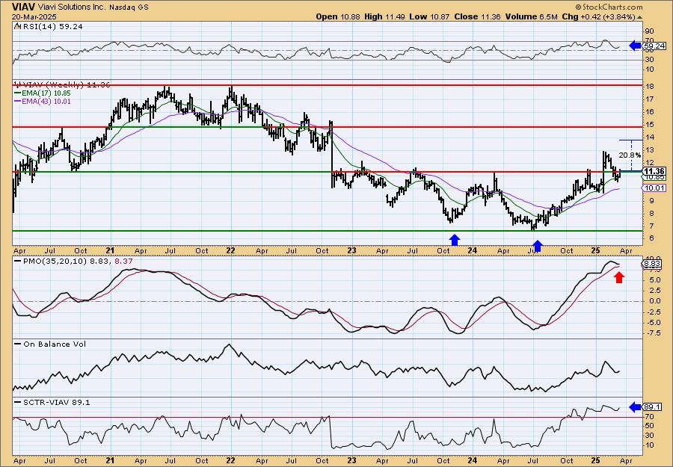Click the Nasdaq GS exchange label
673x467 pixels.
coord(127,7)
